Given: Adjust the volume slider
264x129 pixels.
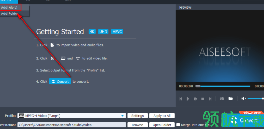Looking at the screenshot, I should pos(255,99).
